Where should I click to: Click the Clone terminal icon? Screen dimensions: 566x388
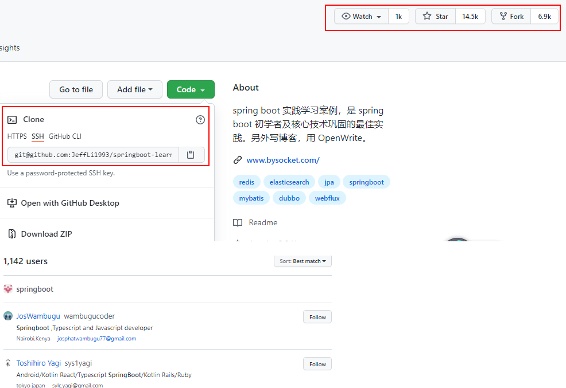point(12,120)
